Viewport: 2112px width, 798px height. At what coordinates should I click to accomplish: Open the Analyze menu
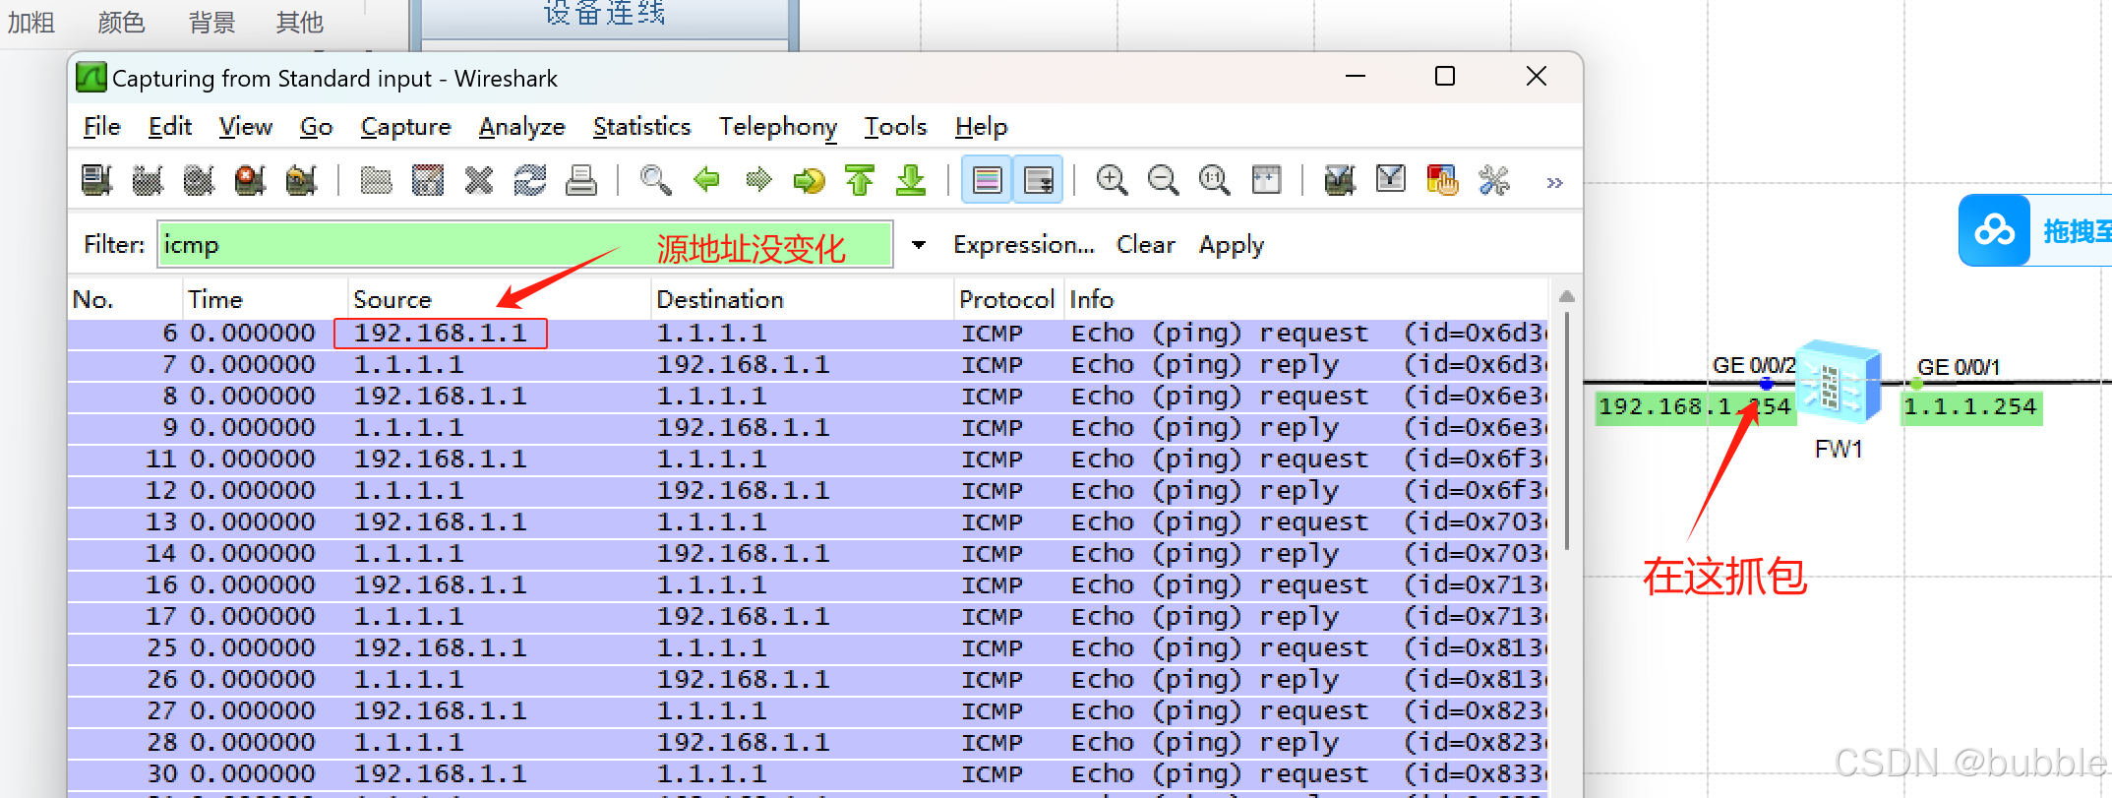[x=521, y=127]
